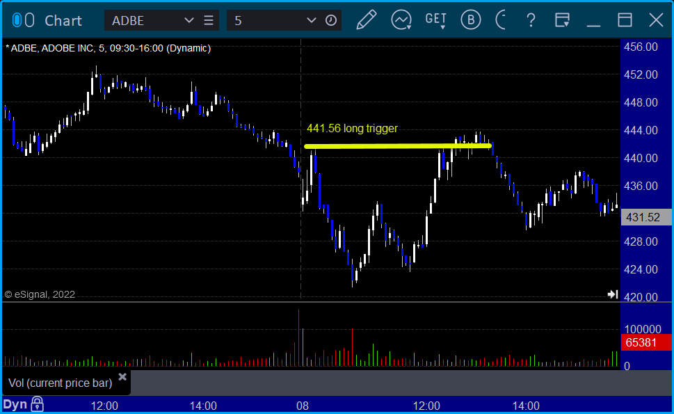Click the 440.00 price axis label
The height and width of the screenshot is (414, 674).
[641, 158]
